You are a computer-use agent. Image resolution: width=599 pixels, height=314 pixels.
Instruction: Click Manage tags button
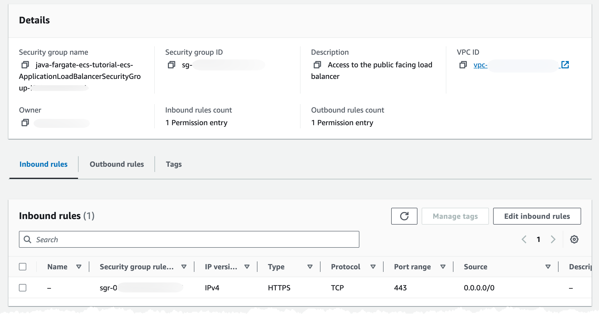coord(455,216)
